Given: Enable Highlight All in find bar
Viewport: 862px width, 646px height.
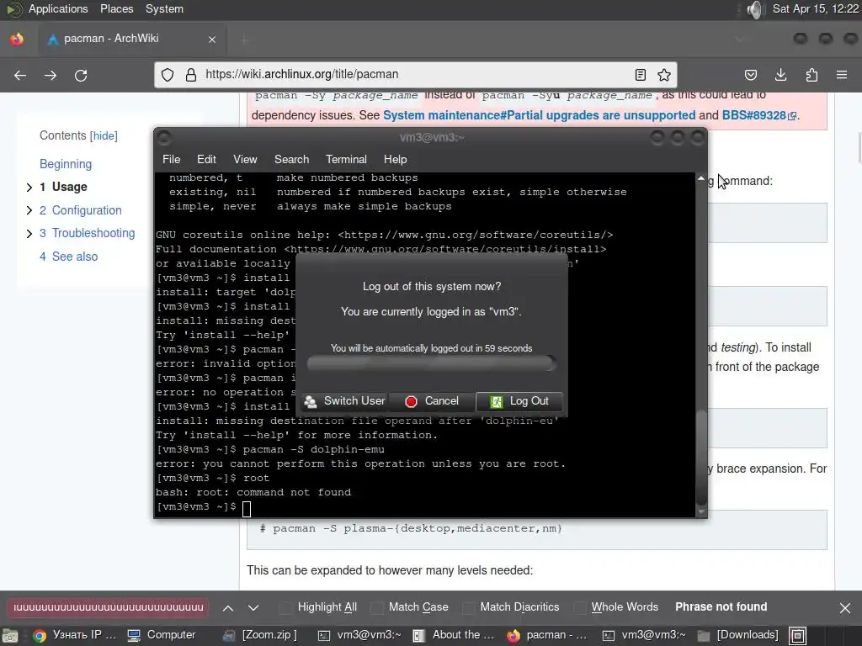Looking at the screenshot, I should click(x=319, y=607).
